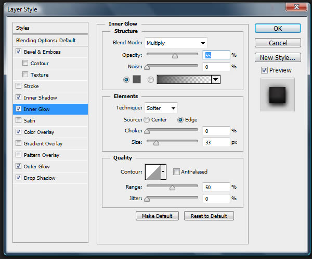Screen dimensions: 312x259
Task: Open the Contour picker dropdown arrow
Action: pos(163,171)
